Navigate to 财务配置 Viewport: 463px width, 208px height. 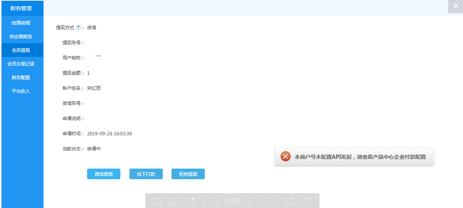pyautogui.click(x=21, y=77)
